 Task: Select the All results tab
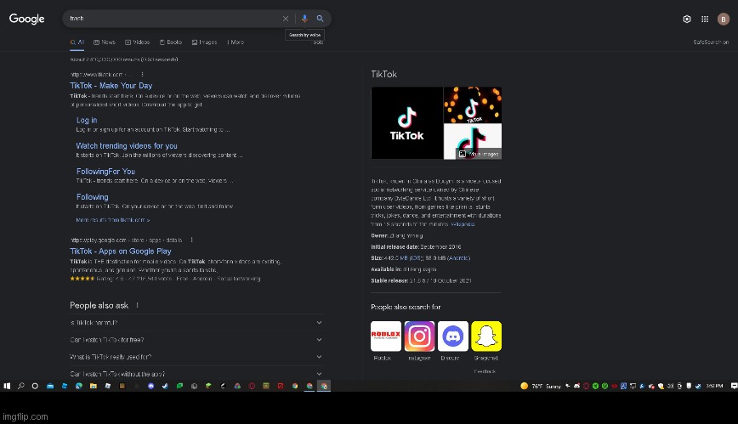click(77, 42)
